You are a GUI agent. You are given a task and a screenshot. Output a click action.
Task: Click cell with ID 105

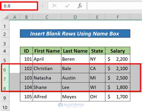click(26, 97)
